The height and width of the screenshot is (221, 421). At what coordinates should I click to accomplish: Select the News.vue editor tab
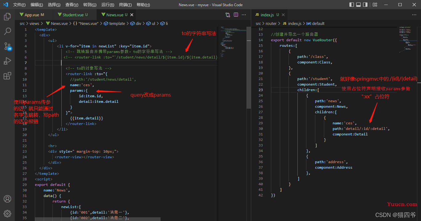tap(116, 15)
